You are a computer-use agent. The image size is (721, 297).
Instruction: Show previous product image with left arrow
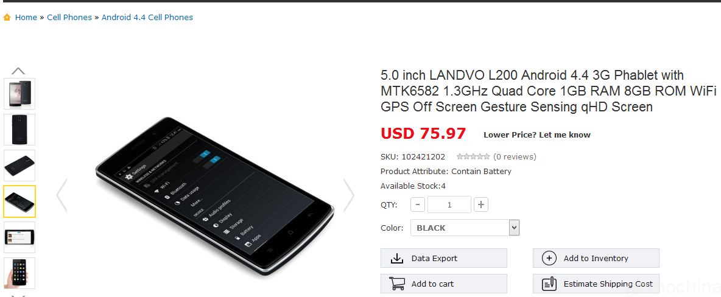click(62, 195)
